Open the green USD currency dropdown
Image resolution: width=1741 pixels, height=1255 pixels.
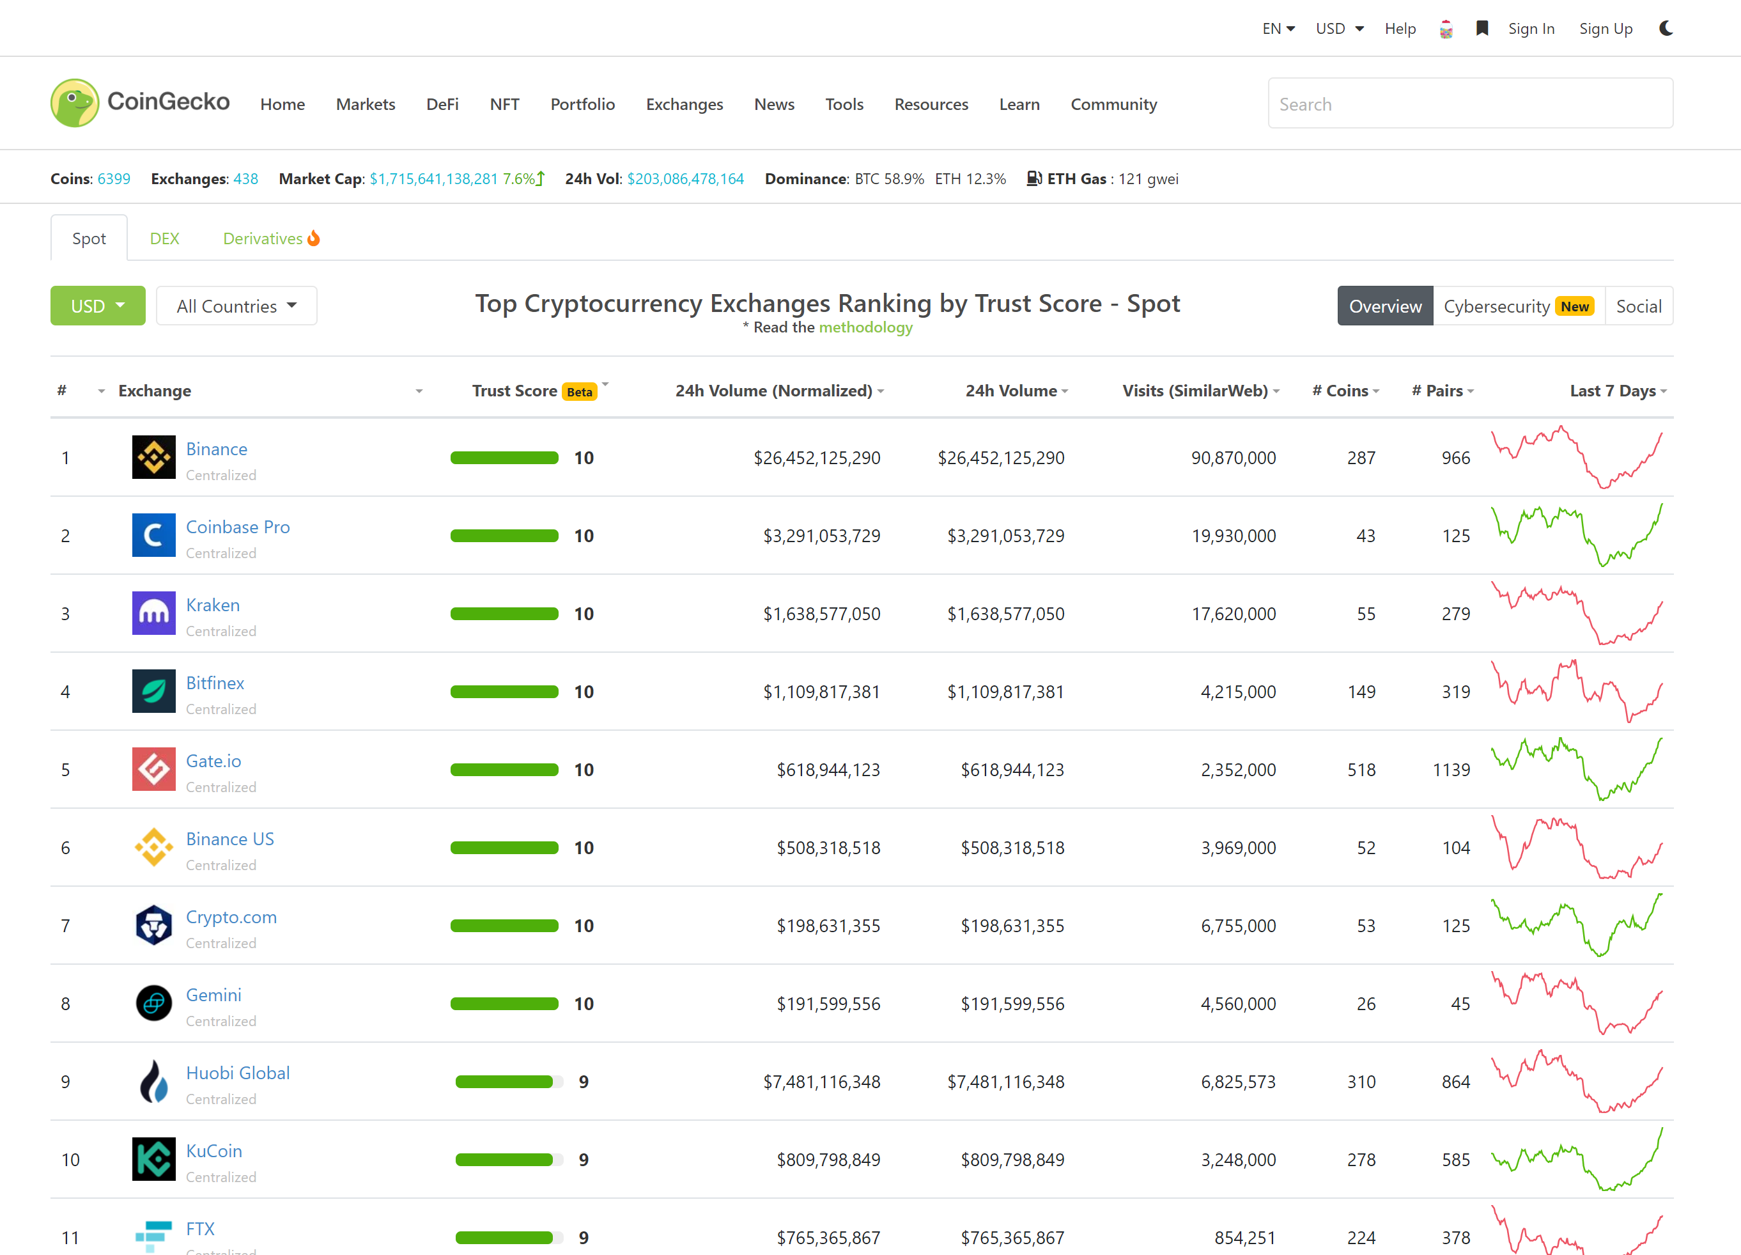click(97, 305)
